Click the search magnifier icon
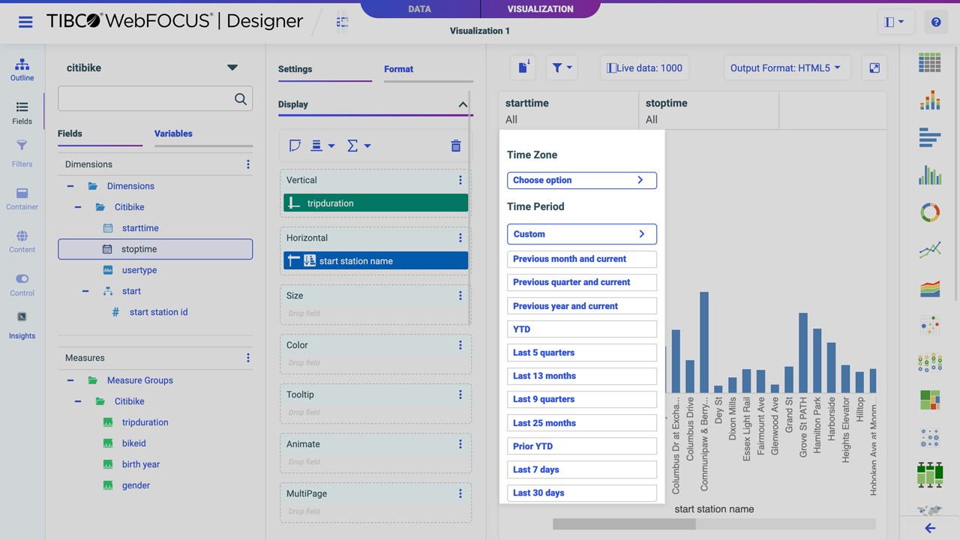The image size is (960, 540). click(x=240, y=99)
